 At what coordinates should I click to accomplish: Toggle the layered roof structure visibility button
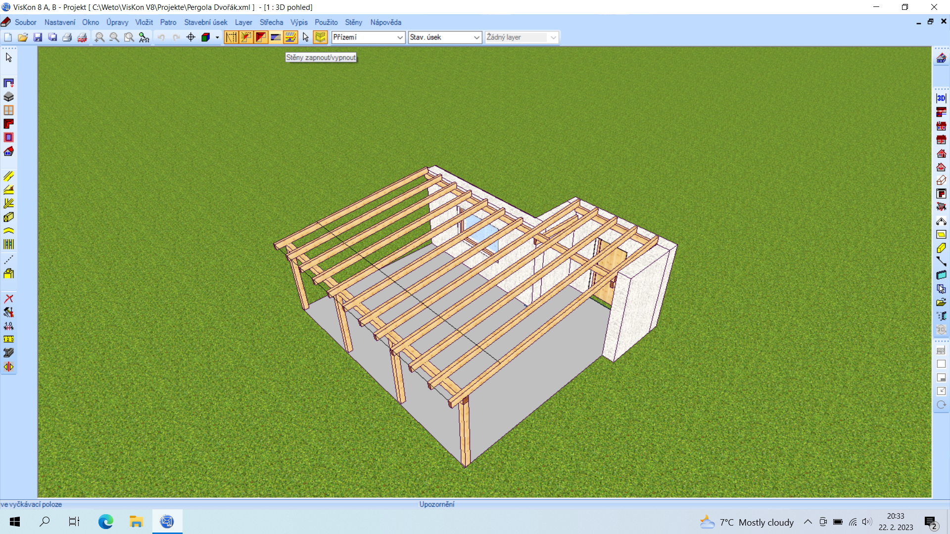290,37
